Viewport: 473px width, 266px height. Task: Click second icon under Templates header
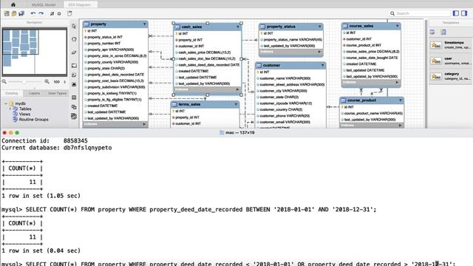point(443,32)
